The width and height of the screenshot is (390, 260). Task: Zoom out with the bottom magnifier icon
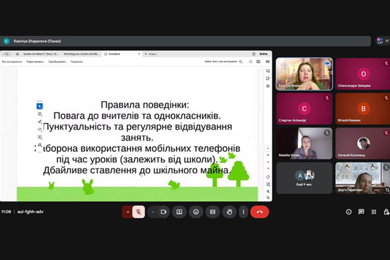point(268,198)
